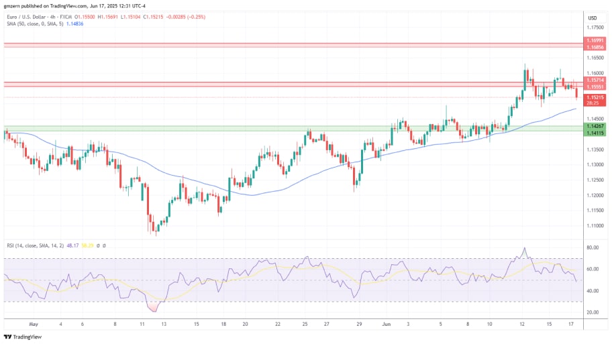Click the 80.00 level on RSI scale
Screen dimensions: 612x344
click(592, 248)
